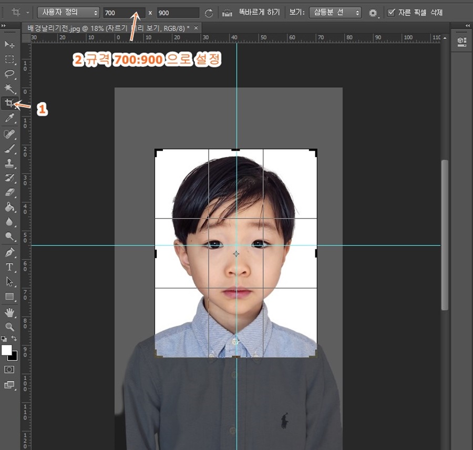This screenshot has width=473, height=450.
Task: Click the background black color swatch
Action: coord(14,358)
